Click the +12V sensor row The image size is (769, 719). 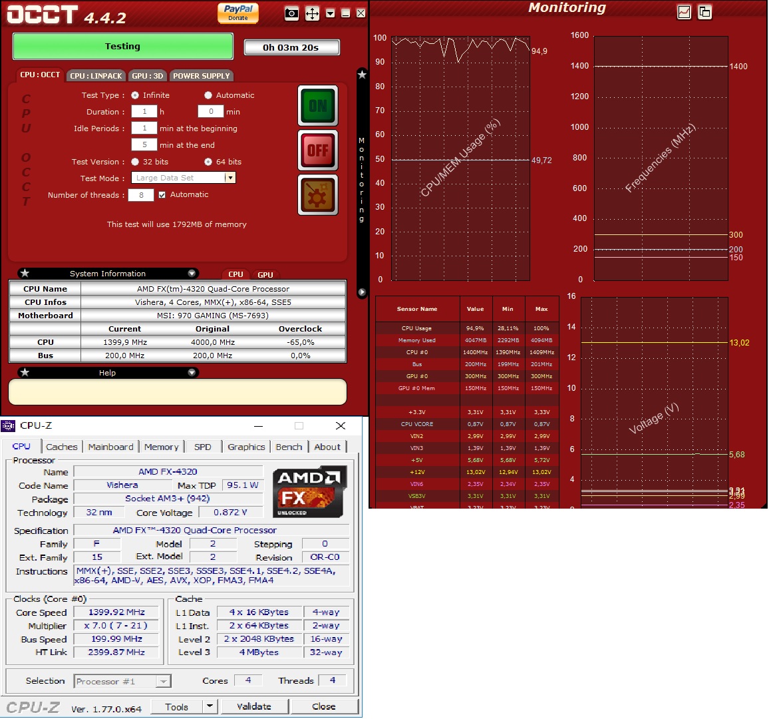[x=467, y=471]
